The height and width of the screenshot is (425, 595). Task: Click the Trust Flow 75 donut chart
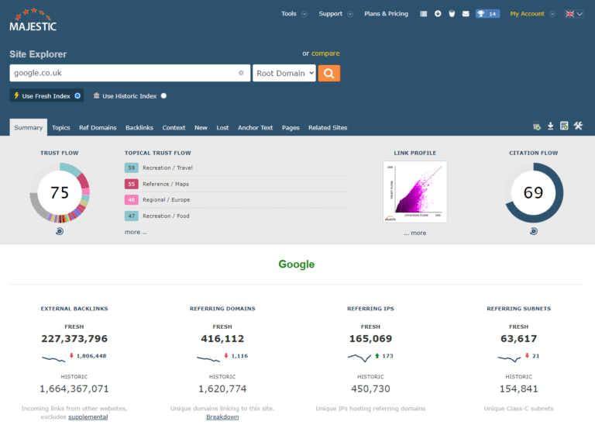click(60, 192)
